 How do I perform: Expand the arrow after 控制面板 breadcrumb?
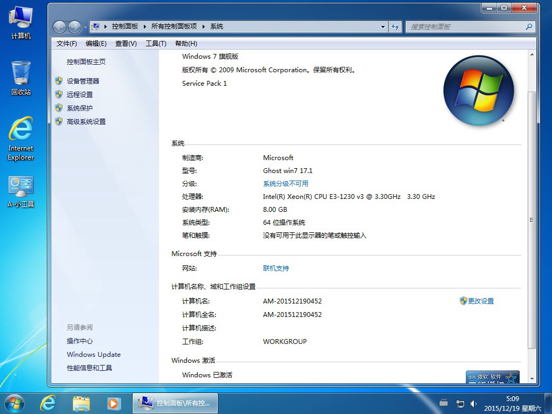(x=144, y=26)
